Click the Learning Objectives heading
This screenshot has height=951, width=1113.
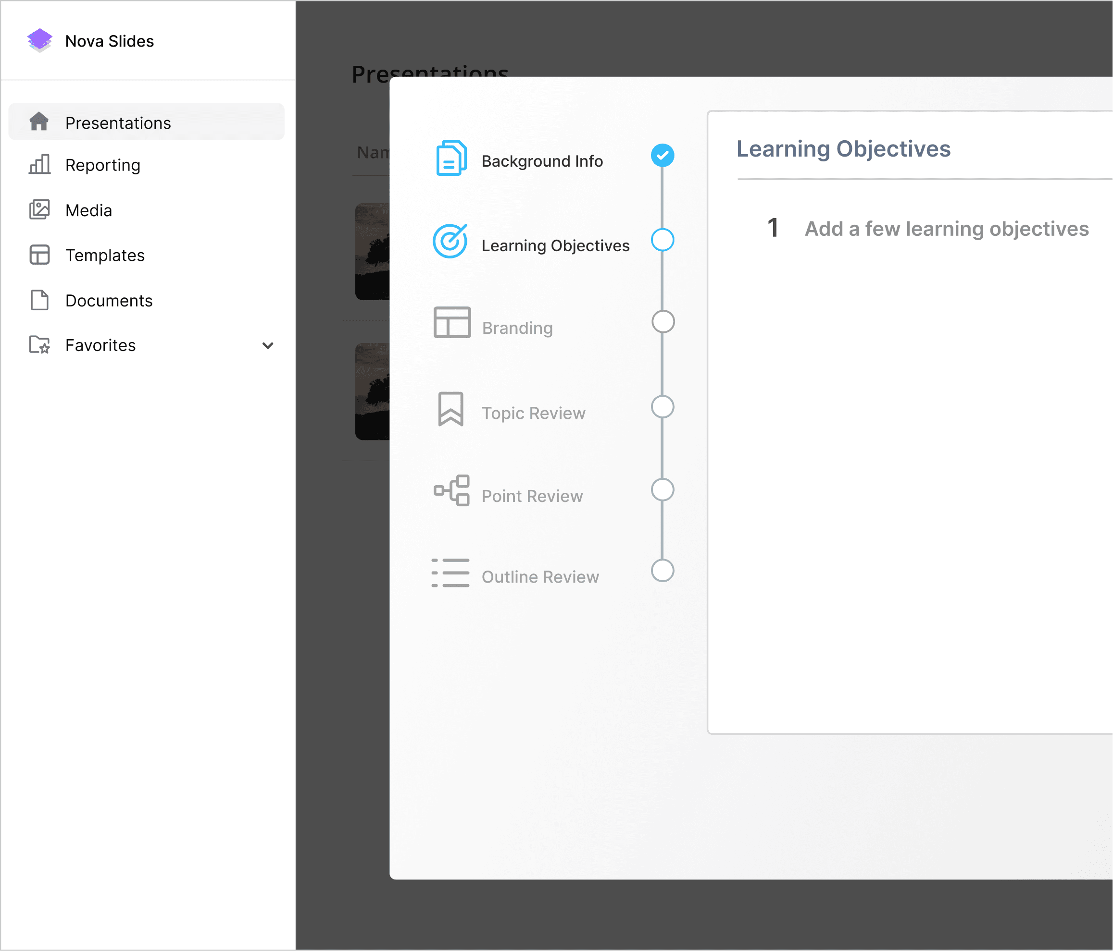click(x=843, y=149)
